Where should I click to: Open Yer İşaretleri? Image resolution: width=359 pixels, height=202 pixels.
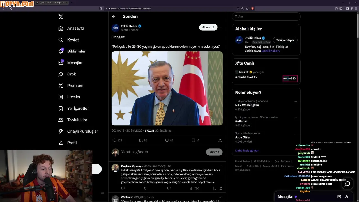coord(74,108)
